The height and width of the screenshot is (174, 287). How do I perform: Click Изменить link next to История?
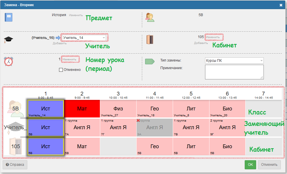coord(76,15)
